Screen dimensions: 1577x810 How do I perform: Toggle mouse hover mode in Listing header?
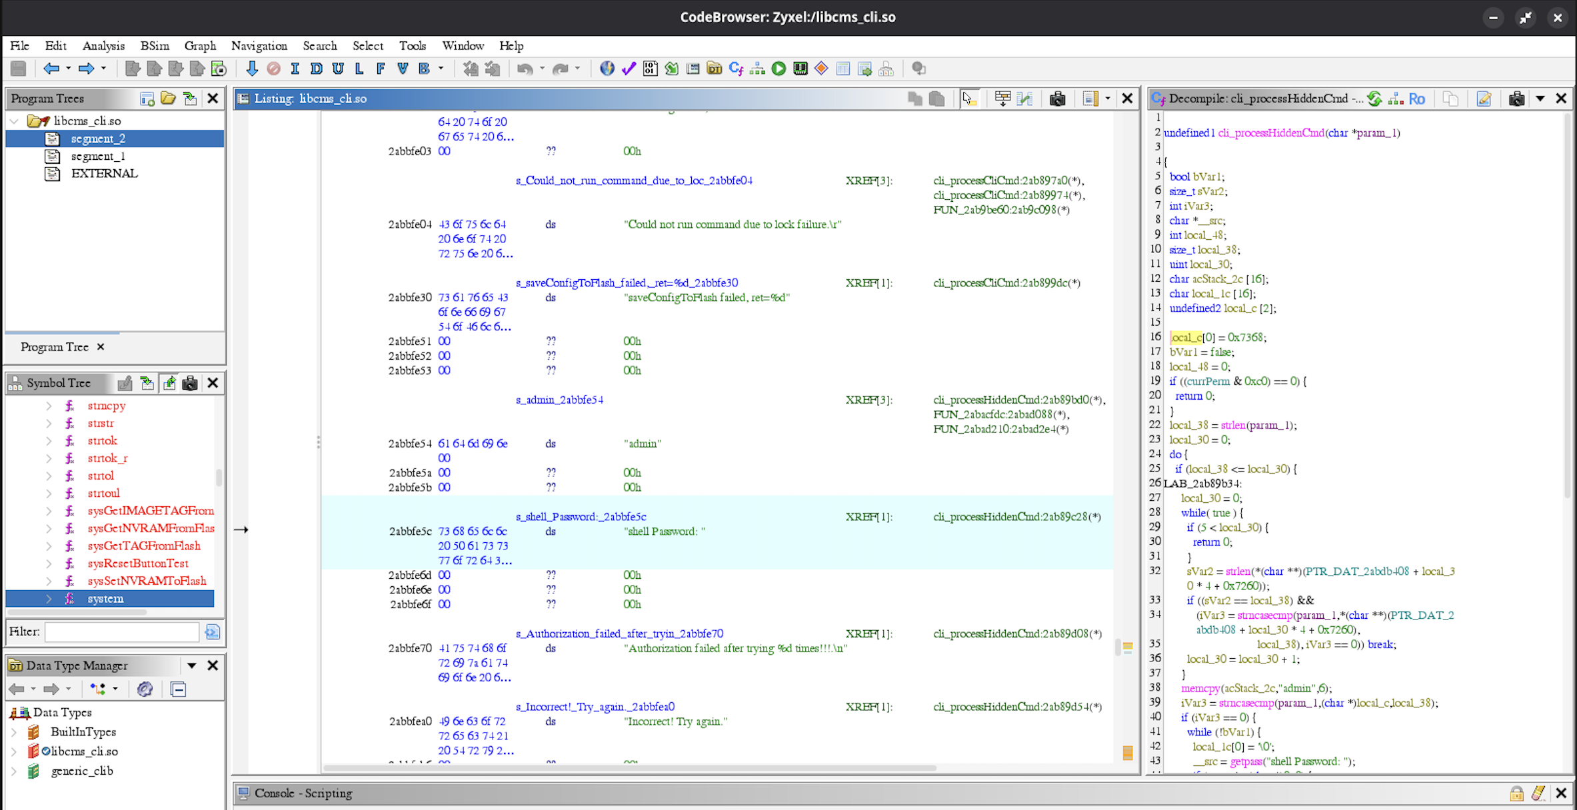969,99
